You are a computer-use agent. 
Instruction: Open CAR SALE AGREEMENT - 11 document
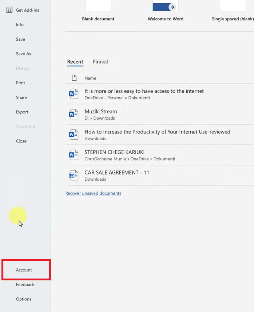pyautogui.click(x=160, y=176)
